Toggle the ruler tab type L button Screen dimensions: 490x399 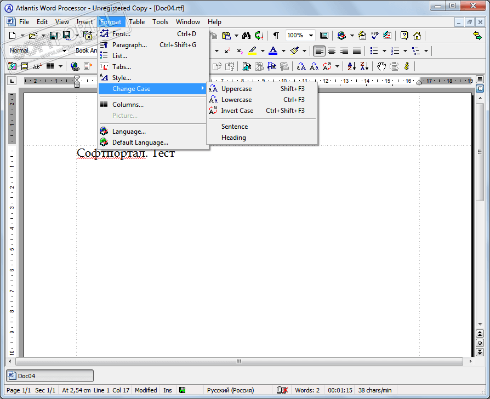coord(12,81)
